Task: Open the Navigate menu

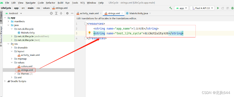Action: click(x=31, y=3)
